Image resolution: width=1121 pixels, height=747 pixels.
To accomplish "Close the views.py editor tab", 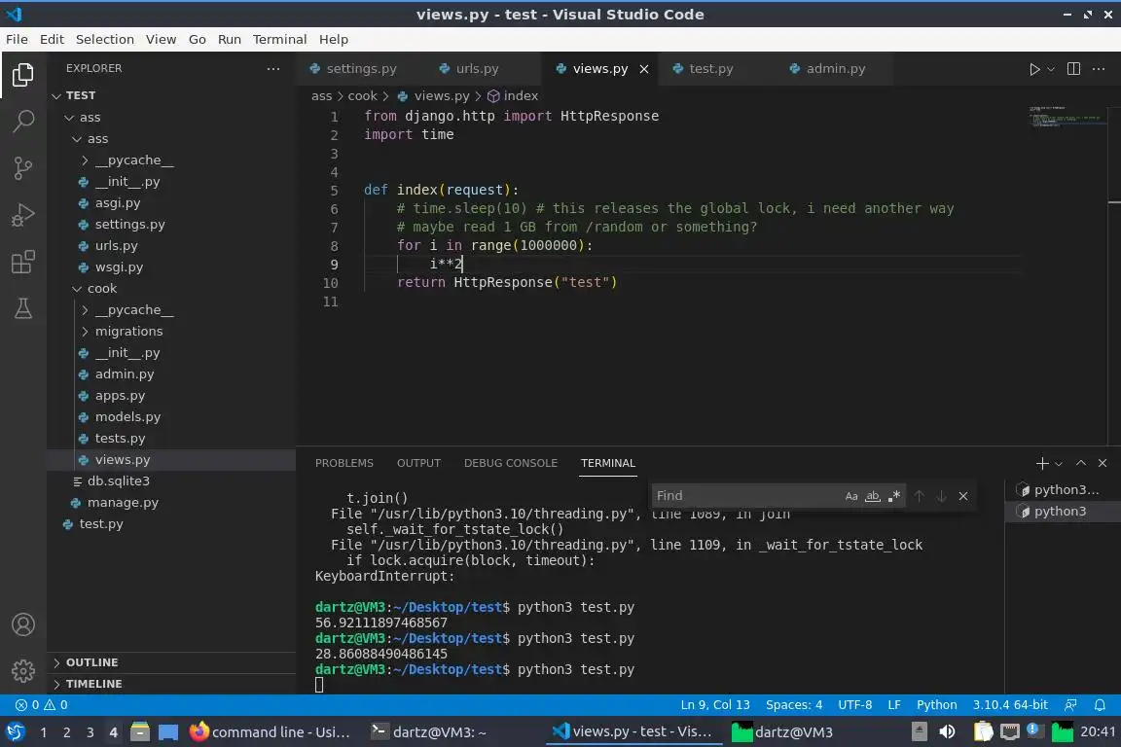I will click(x=644, y=69).
